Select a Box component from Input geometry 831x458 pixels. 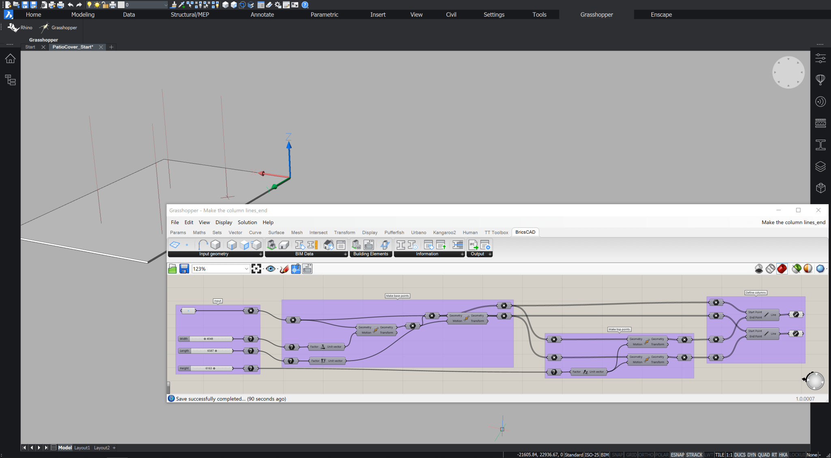point(215,245)
